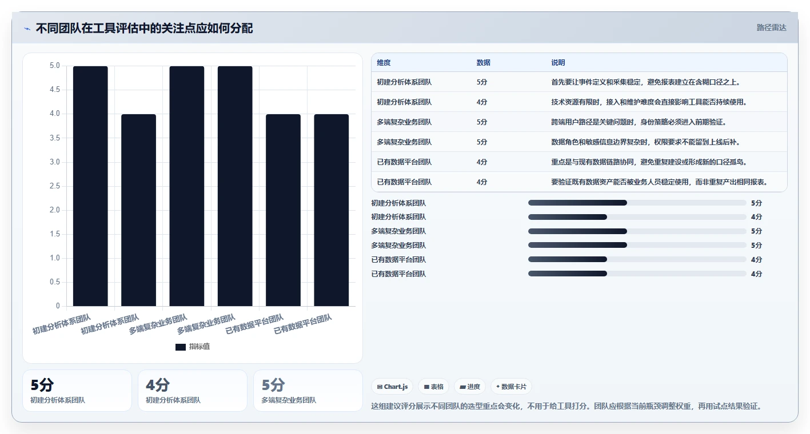Image resolution: width=810 pixels, height=434 pixels.
Task: Open the 4分 card for 初建分析体系团队
Action: (x=193, y=391)
